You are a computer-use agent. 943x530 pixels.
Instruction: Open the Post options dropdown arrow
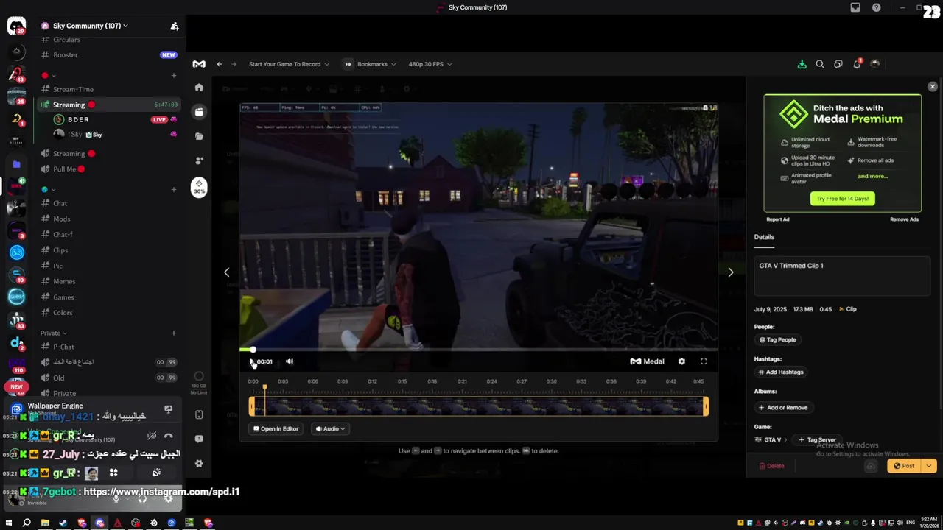click(x=928, y=466)
